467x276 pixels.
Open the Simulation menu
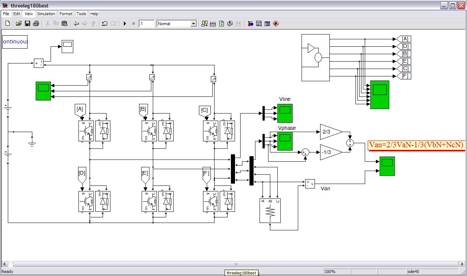pos(46,14)
